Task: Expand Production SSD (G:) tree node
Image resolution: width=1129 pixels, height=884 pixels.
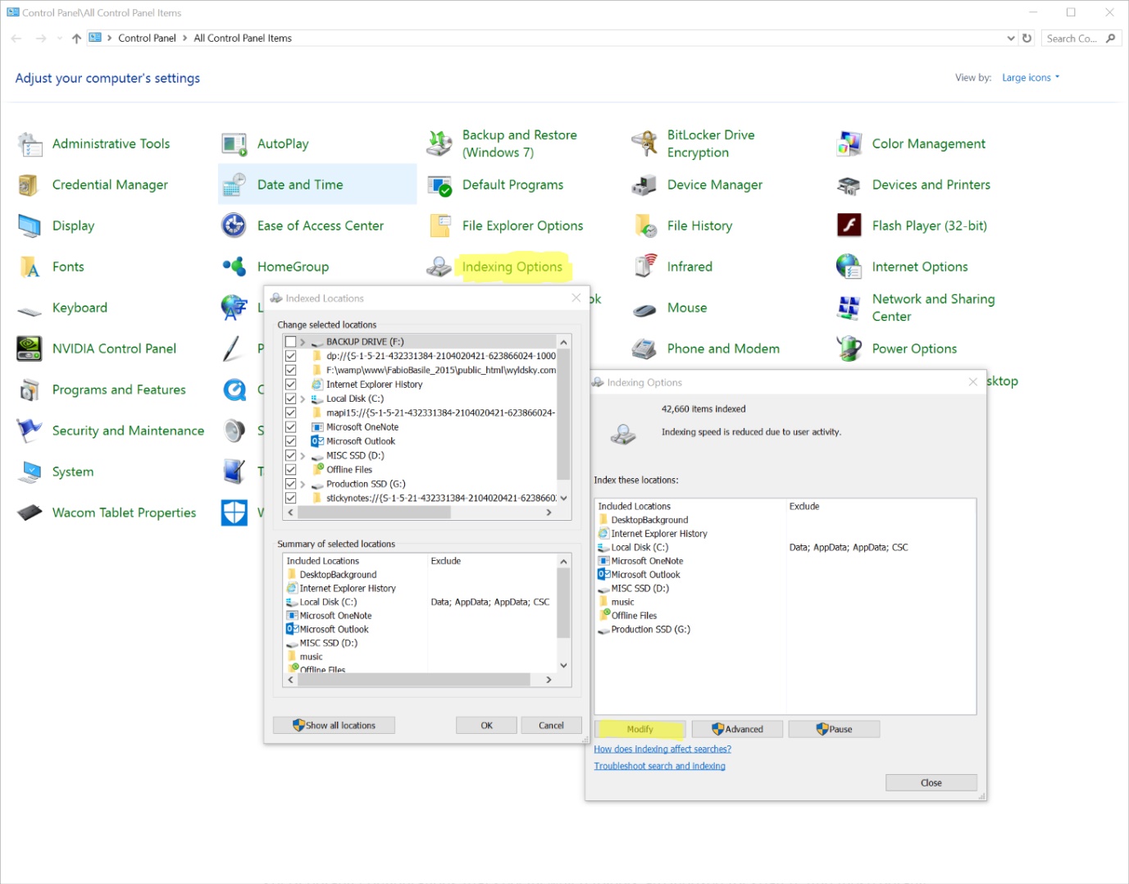Action: [x=303, y=484]
